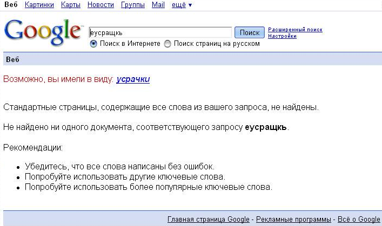Expand the ещё dropdown menu
The width and height of the screenshot is (382, 226).
click(182, 5)
